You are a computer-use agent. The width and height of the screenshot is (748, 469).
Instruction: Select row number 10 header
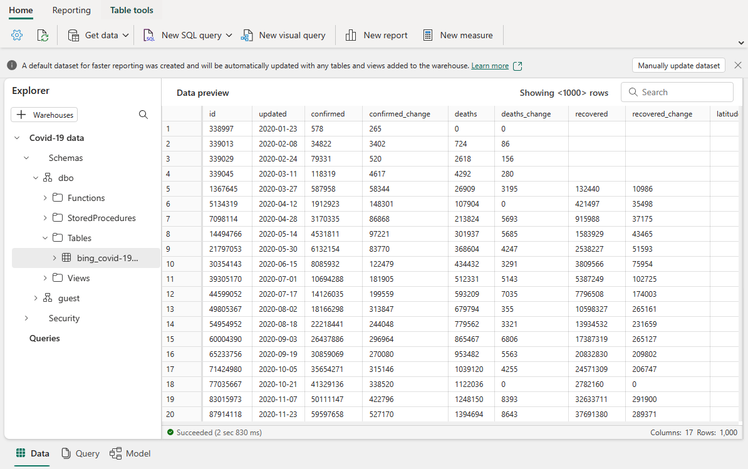click(x=181, y=264)
